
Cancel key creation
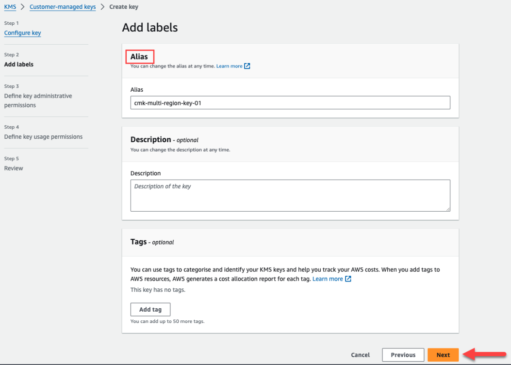click(x=360, y=355)
